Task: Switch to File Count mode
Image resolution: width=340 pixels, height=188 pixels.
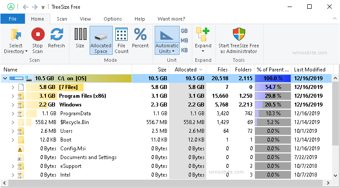Action: click(x=121, y=41)
